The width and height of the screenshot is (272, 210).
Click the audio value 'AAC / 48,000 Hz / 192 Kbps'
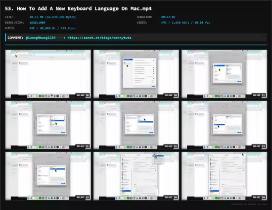52,28
